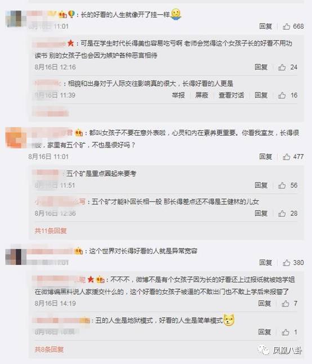The width and height of the screenshot is (312, 364).
Task: Click 回复 on the 668-like comment
Action: tap(266, 26)
